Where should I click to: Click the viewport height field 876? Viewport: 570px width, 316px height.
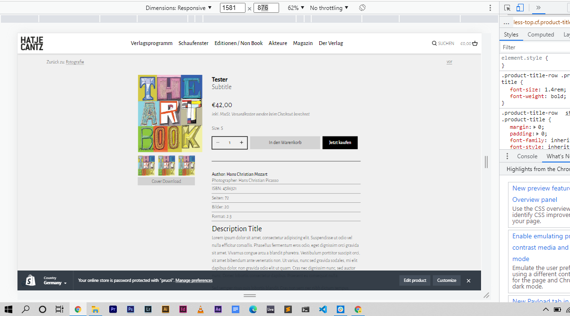point(266,8)
